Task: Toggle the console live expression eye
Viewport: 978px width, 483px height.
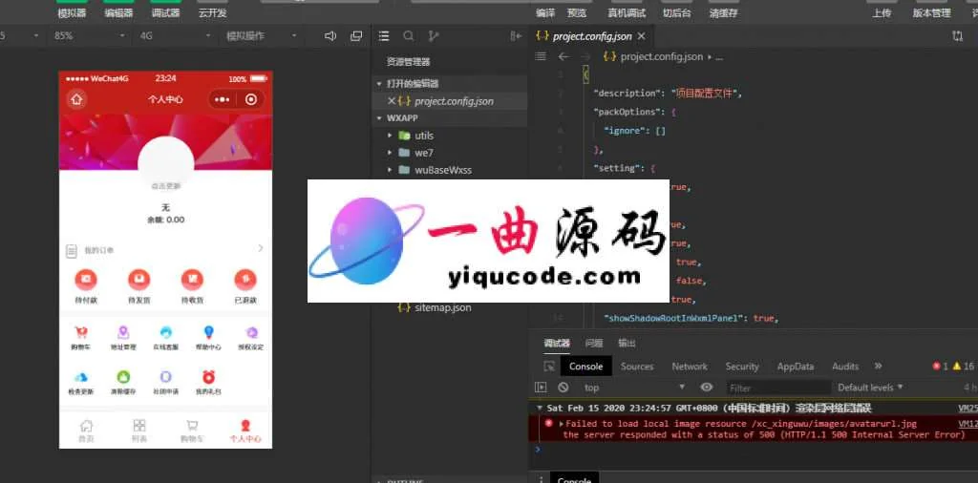Action: coord(707,388)
